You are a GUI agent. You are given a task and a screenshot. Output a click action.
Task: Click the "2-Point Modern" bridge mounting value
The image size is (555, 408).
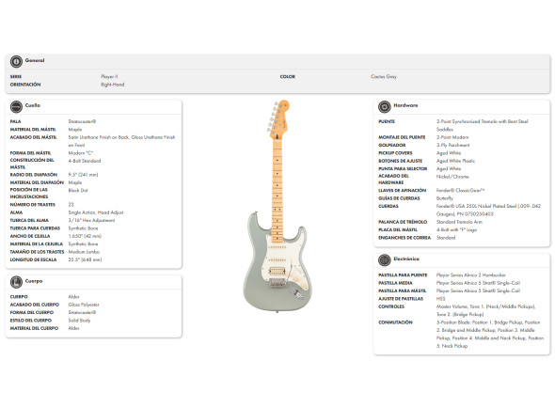pos(452,137)
